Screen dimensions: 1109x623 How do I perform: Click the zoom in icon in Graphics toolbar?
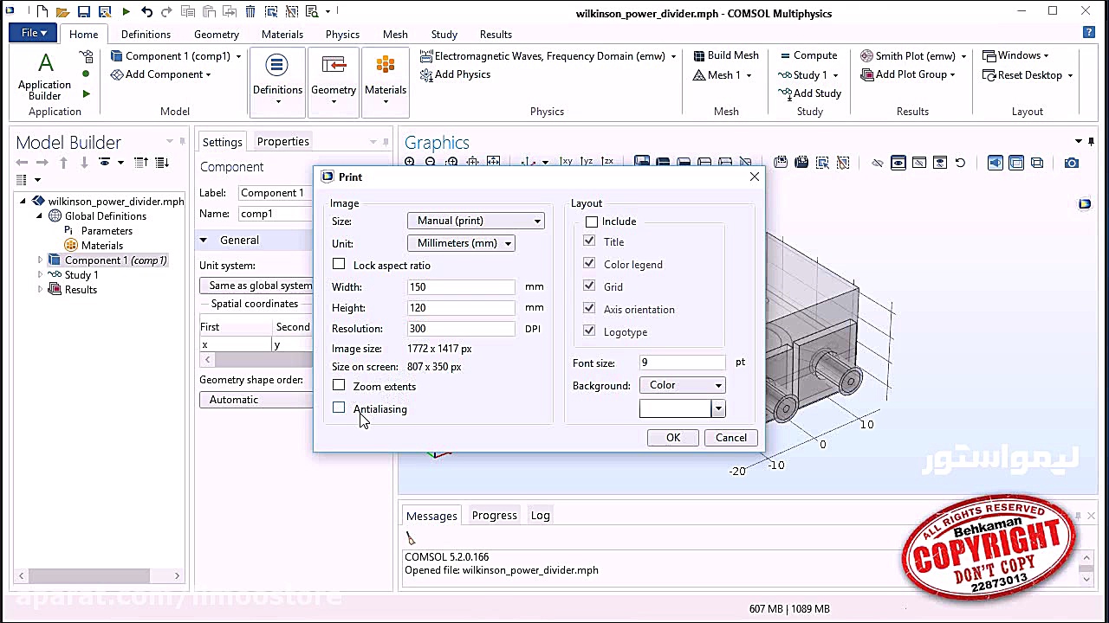[x=410, y=163]
